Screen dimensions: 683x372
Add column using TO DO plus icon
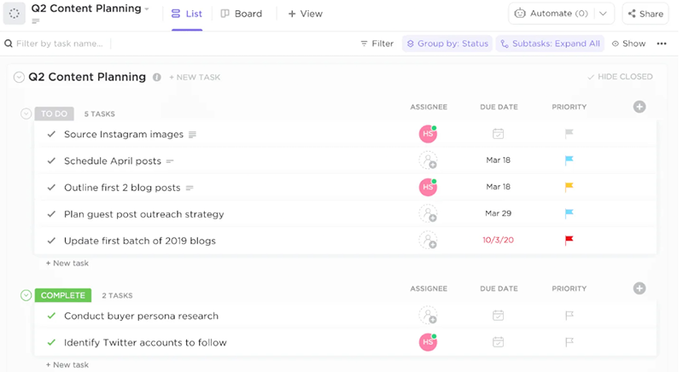639,107
